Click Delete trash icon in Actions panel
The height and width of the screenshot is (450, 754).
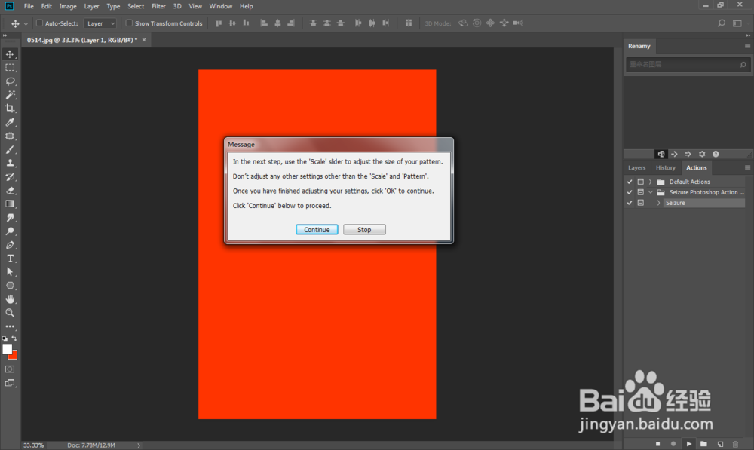[735, 444]
